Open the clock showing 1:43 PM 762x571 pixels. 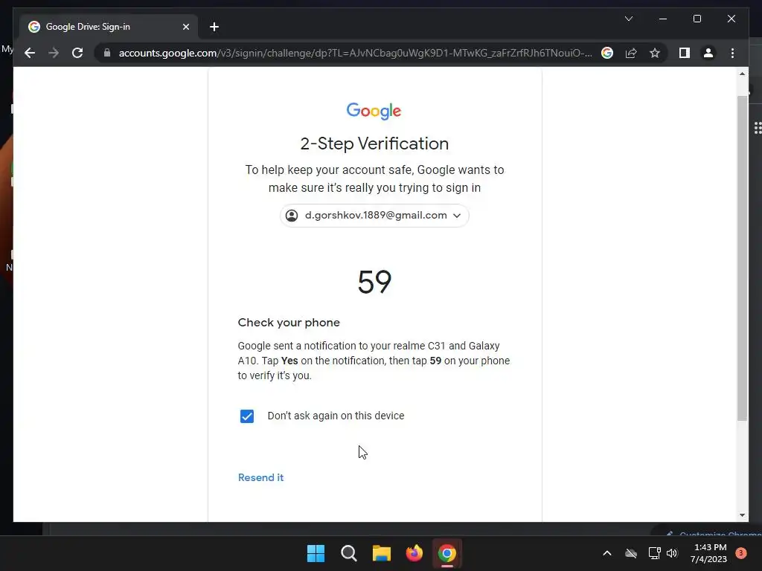point(708,553)
